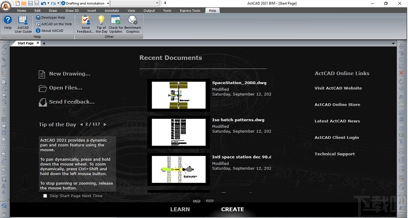Open the SpaceStation_2000.dwg thumbnail
408x218 pixels.
coord(179,95)
